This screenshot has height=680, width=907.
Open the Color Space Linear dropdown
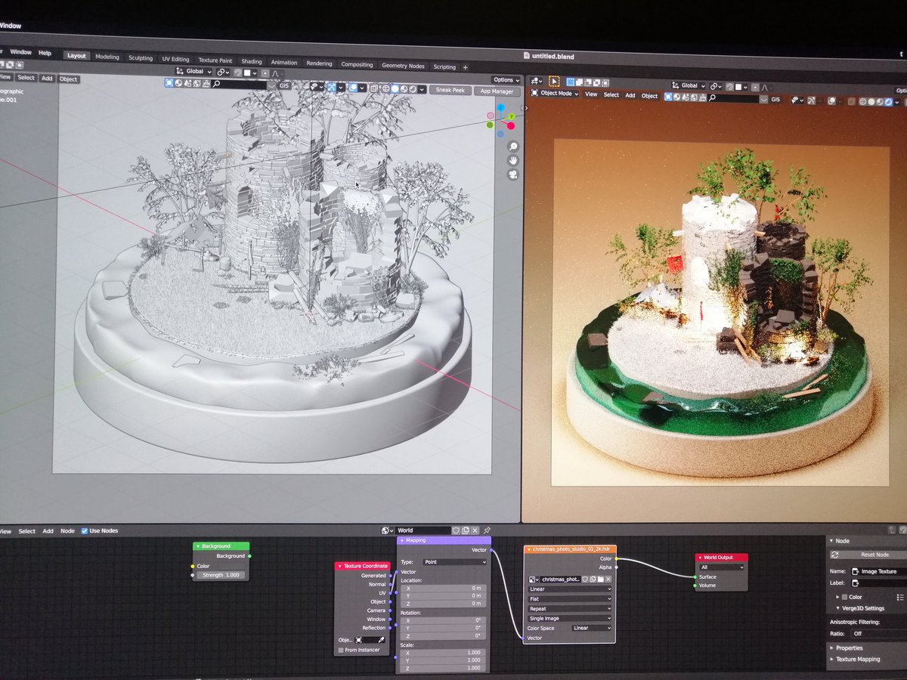click(x=591, y=628)
